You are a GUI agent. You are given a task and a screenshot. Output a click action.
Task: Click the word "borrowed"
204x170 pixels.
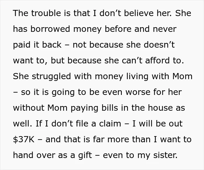50,29
